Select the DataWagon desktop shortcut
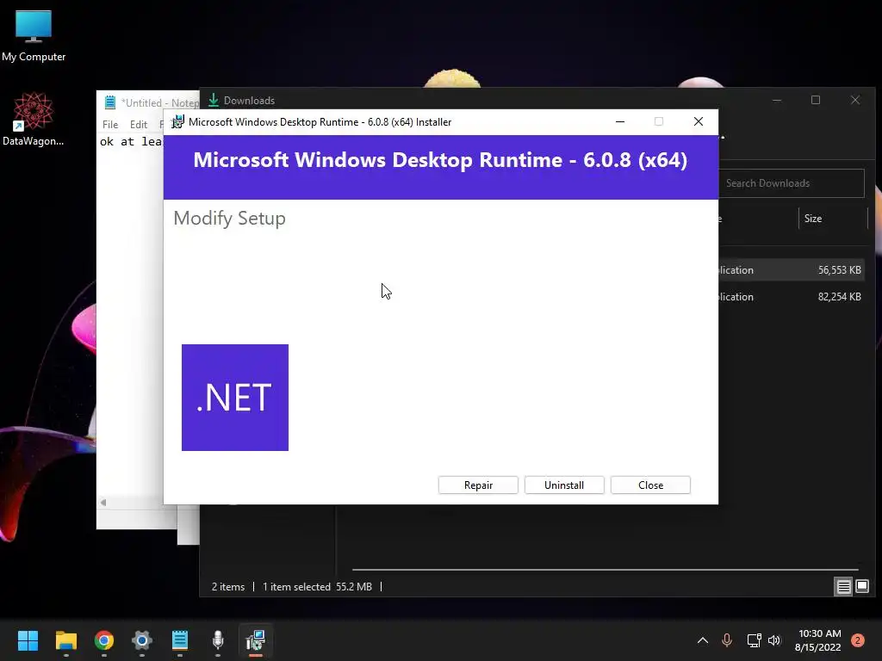 (x=34, y=120)
